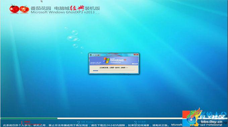The width and height of the screenshot is (228, 127).
Task: Click the green installation progress bar
Action: click(29, 118)
